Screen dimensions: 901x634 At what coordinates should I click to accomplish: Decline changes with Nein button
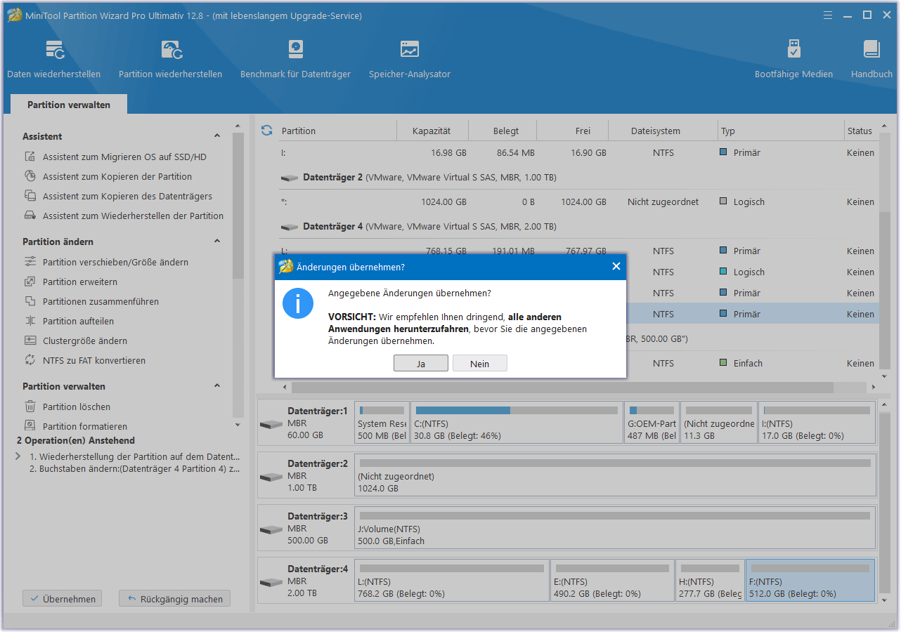(x=480, y=364)
